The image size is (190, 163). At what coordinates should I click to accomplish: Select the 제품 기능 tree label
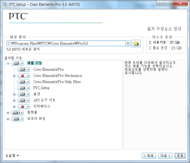(34, 63)
